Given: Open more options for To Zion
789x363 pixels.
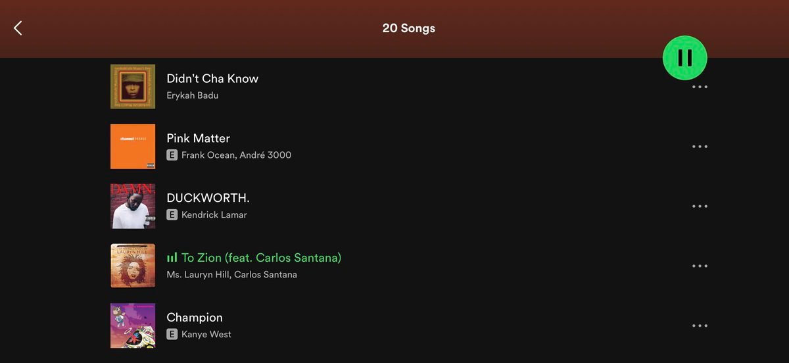Looking at the screenshot, I should (700, 266).
